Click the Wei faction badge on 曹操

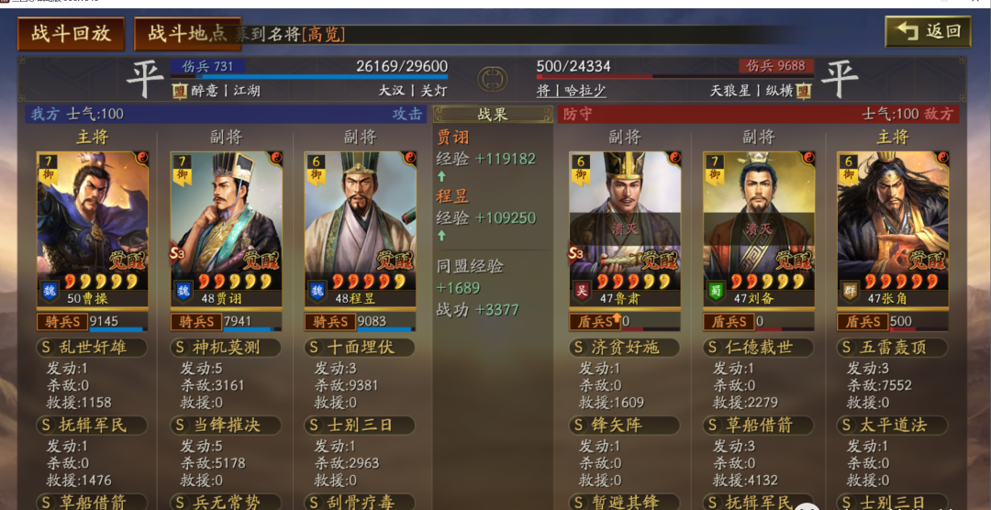coord(50,290)
